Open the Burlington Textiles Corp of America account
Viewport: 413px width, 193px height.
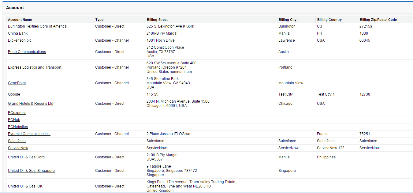click(37, 26)
